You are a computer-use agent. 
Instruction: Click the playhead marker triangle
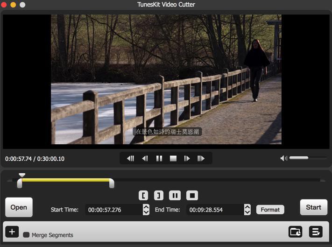pos(22,175)
